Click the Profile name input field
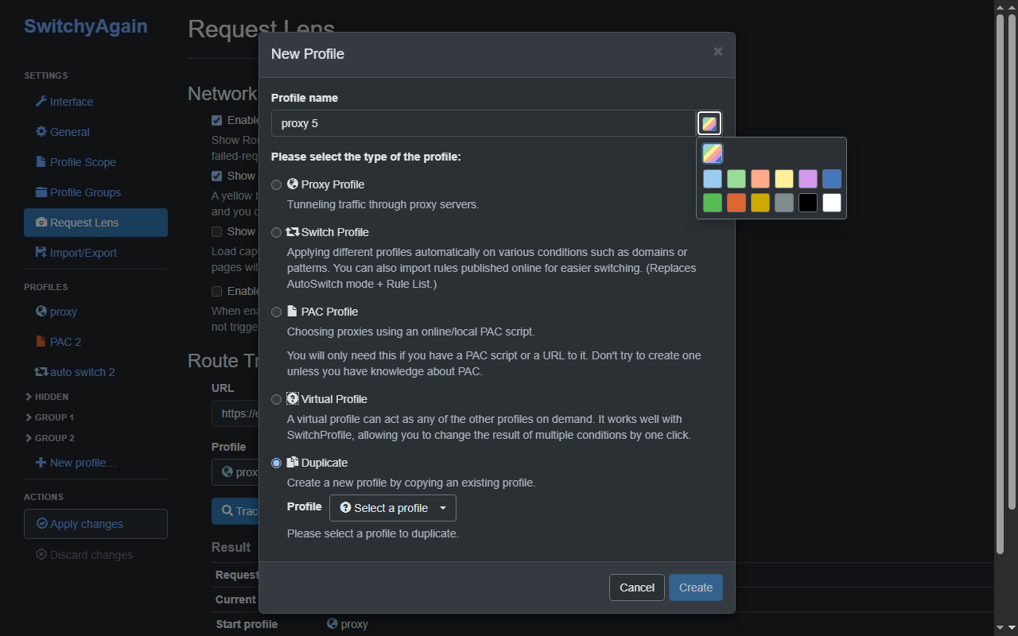The image size is (1018, 636). point(484,123)
